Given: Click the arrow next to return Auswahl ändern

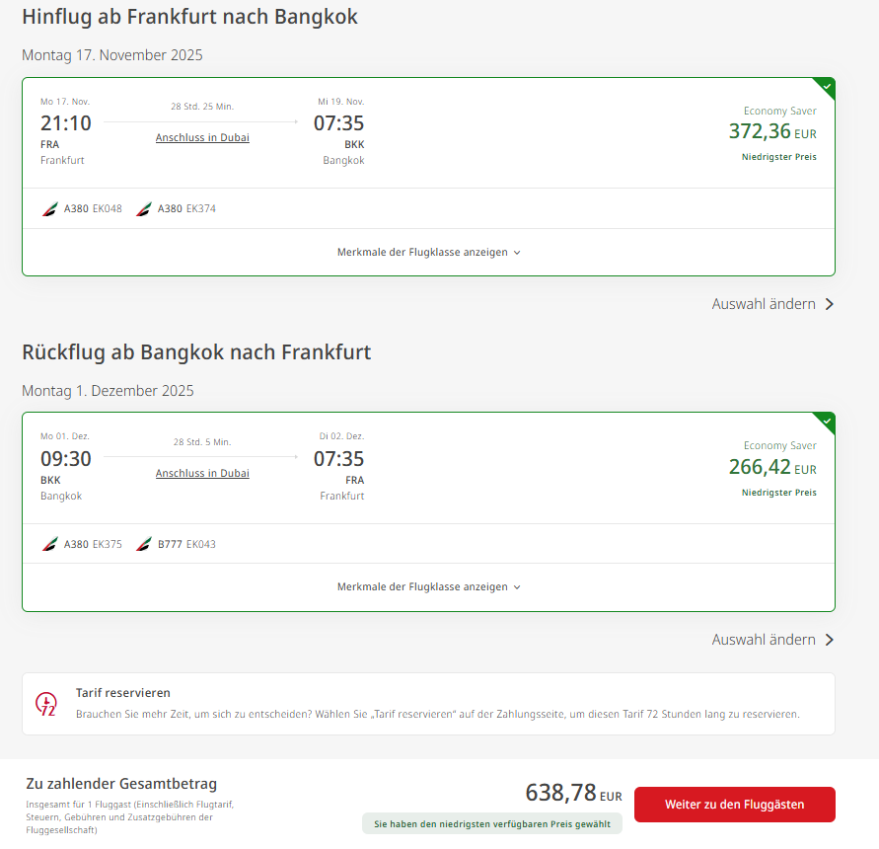Looking at the screenshot, I should 830,640.
